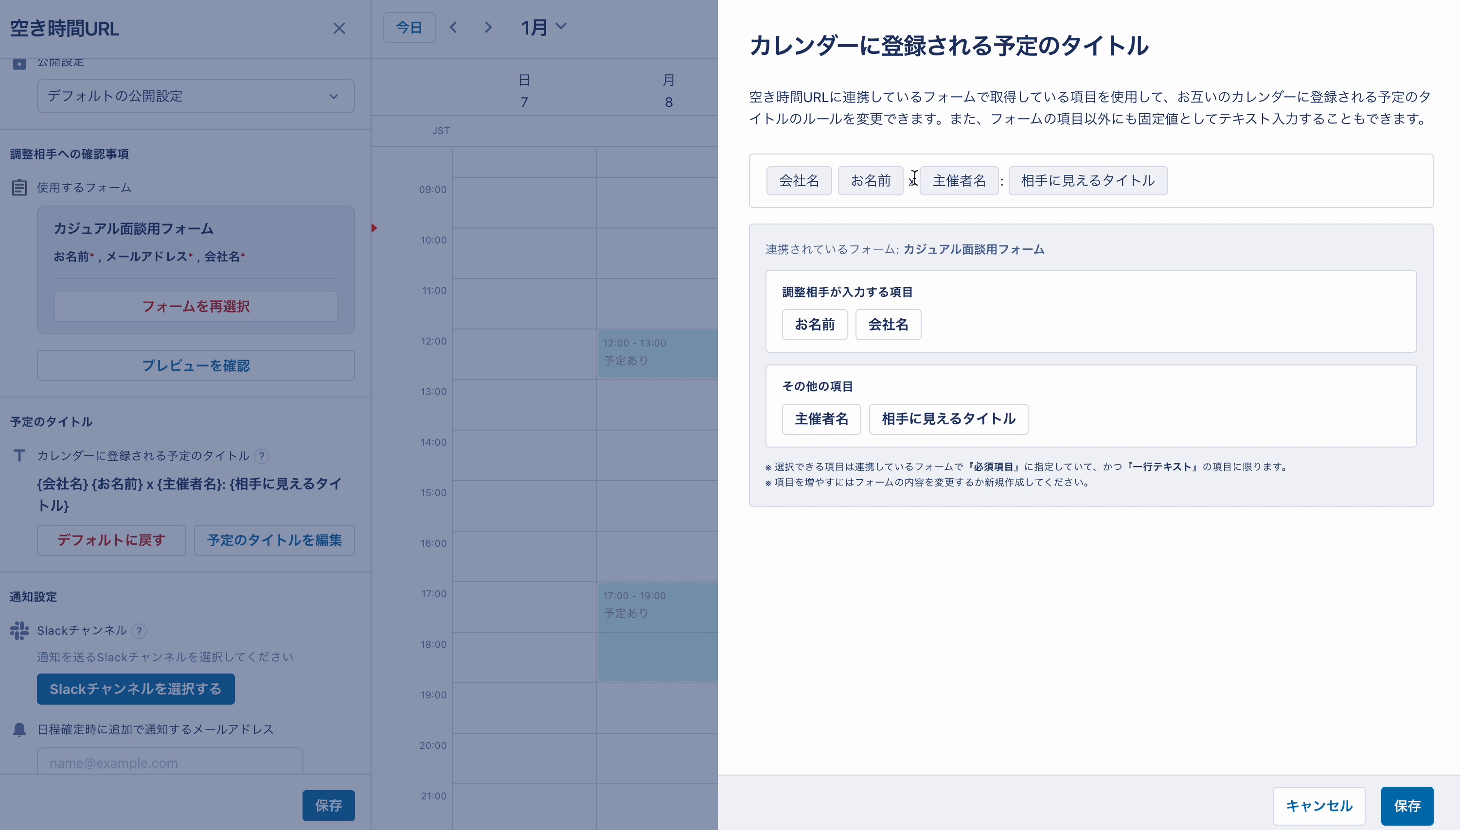This screenshot has height=830, width=1460.
Task: Click the 今日 button
Action: (409, 27)
